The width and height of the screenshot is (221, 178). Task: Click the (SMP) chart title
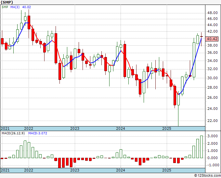point(7,2)
